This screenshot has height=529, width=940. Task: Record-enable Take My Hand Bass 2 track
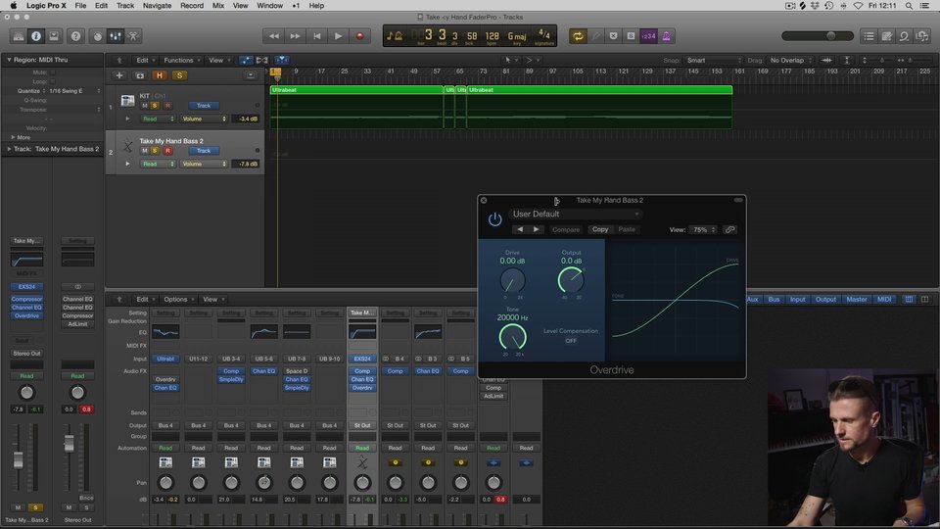[x=167, y=151]
